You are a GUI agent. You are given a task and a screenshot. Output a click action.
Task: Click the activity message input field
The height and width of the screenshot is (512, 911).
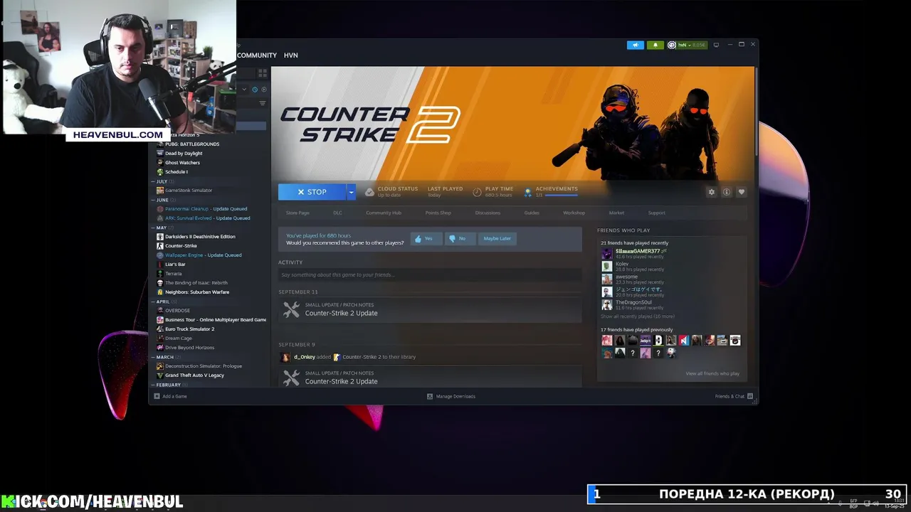click(430, 275)
